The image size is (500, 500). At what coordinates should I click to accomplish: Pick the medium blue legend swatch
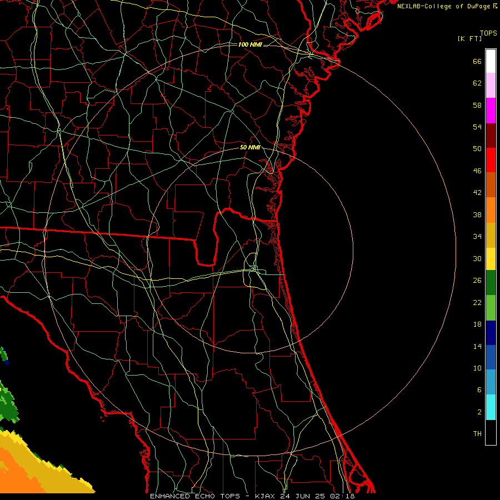click(x=491, y=357)
